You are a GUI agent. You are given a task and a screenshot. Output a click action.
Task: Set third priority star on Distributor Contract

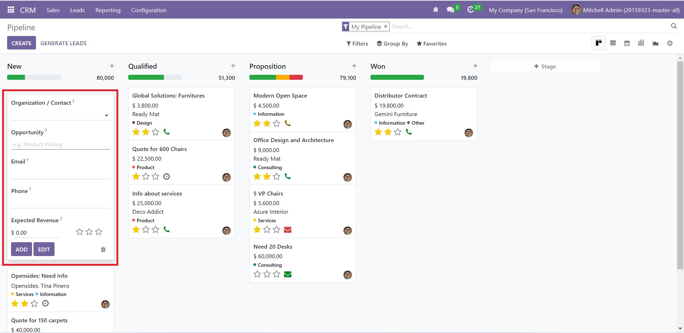tap(398, 132)
